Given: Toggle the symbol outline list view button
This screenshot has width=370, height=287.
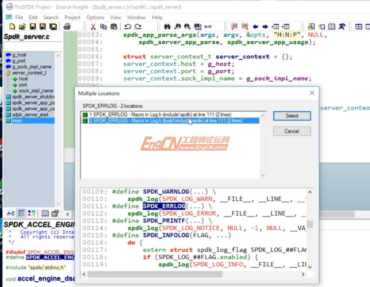Looking at the screenshot, I should [x=21, y=213].
